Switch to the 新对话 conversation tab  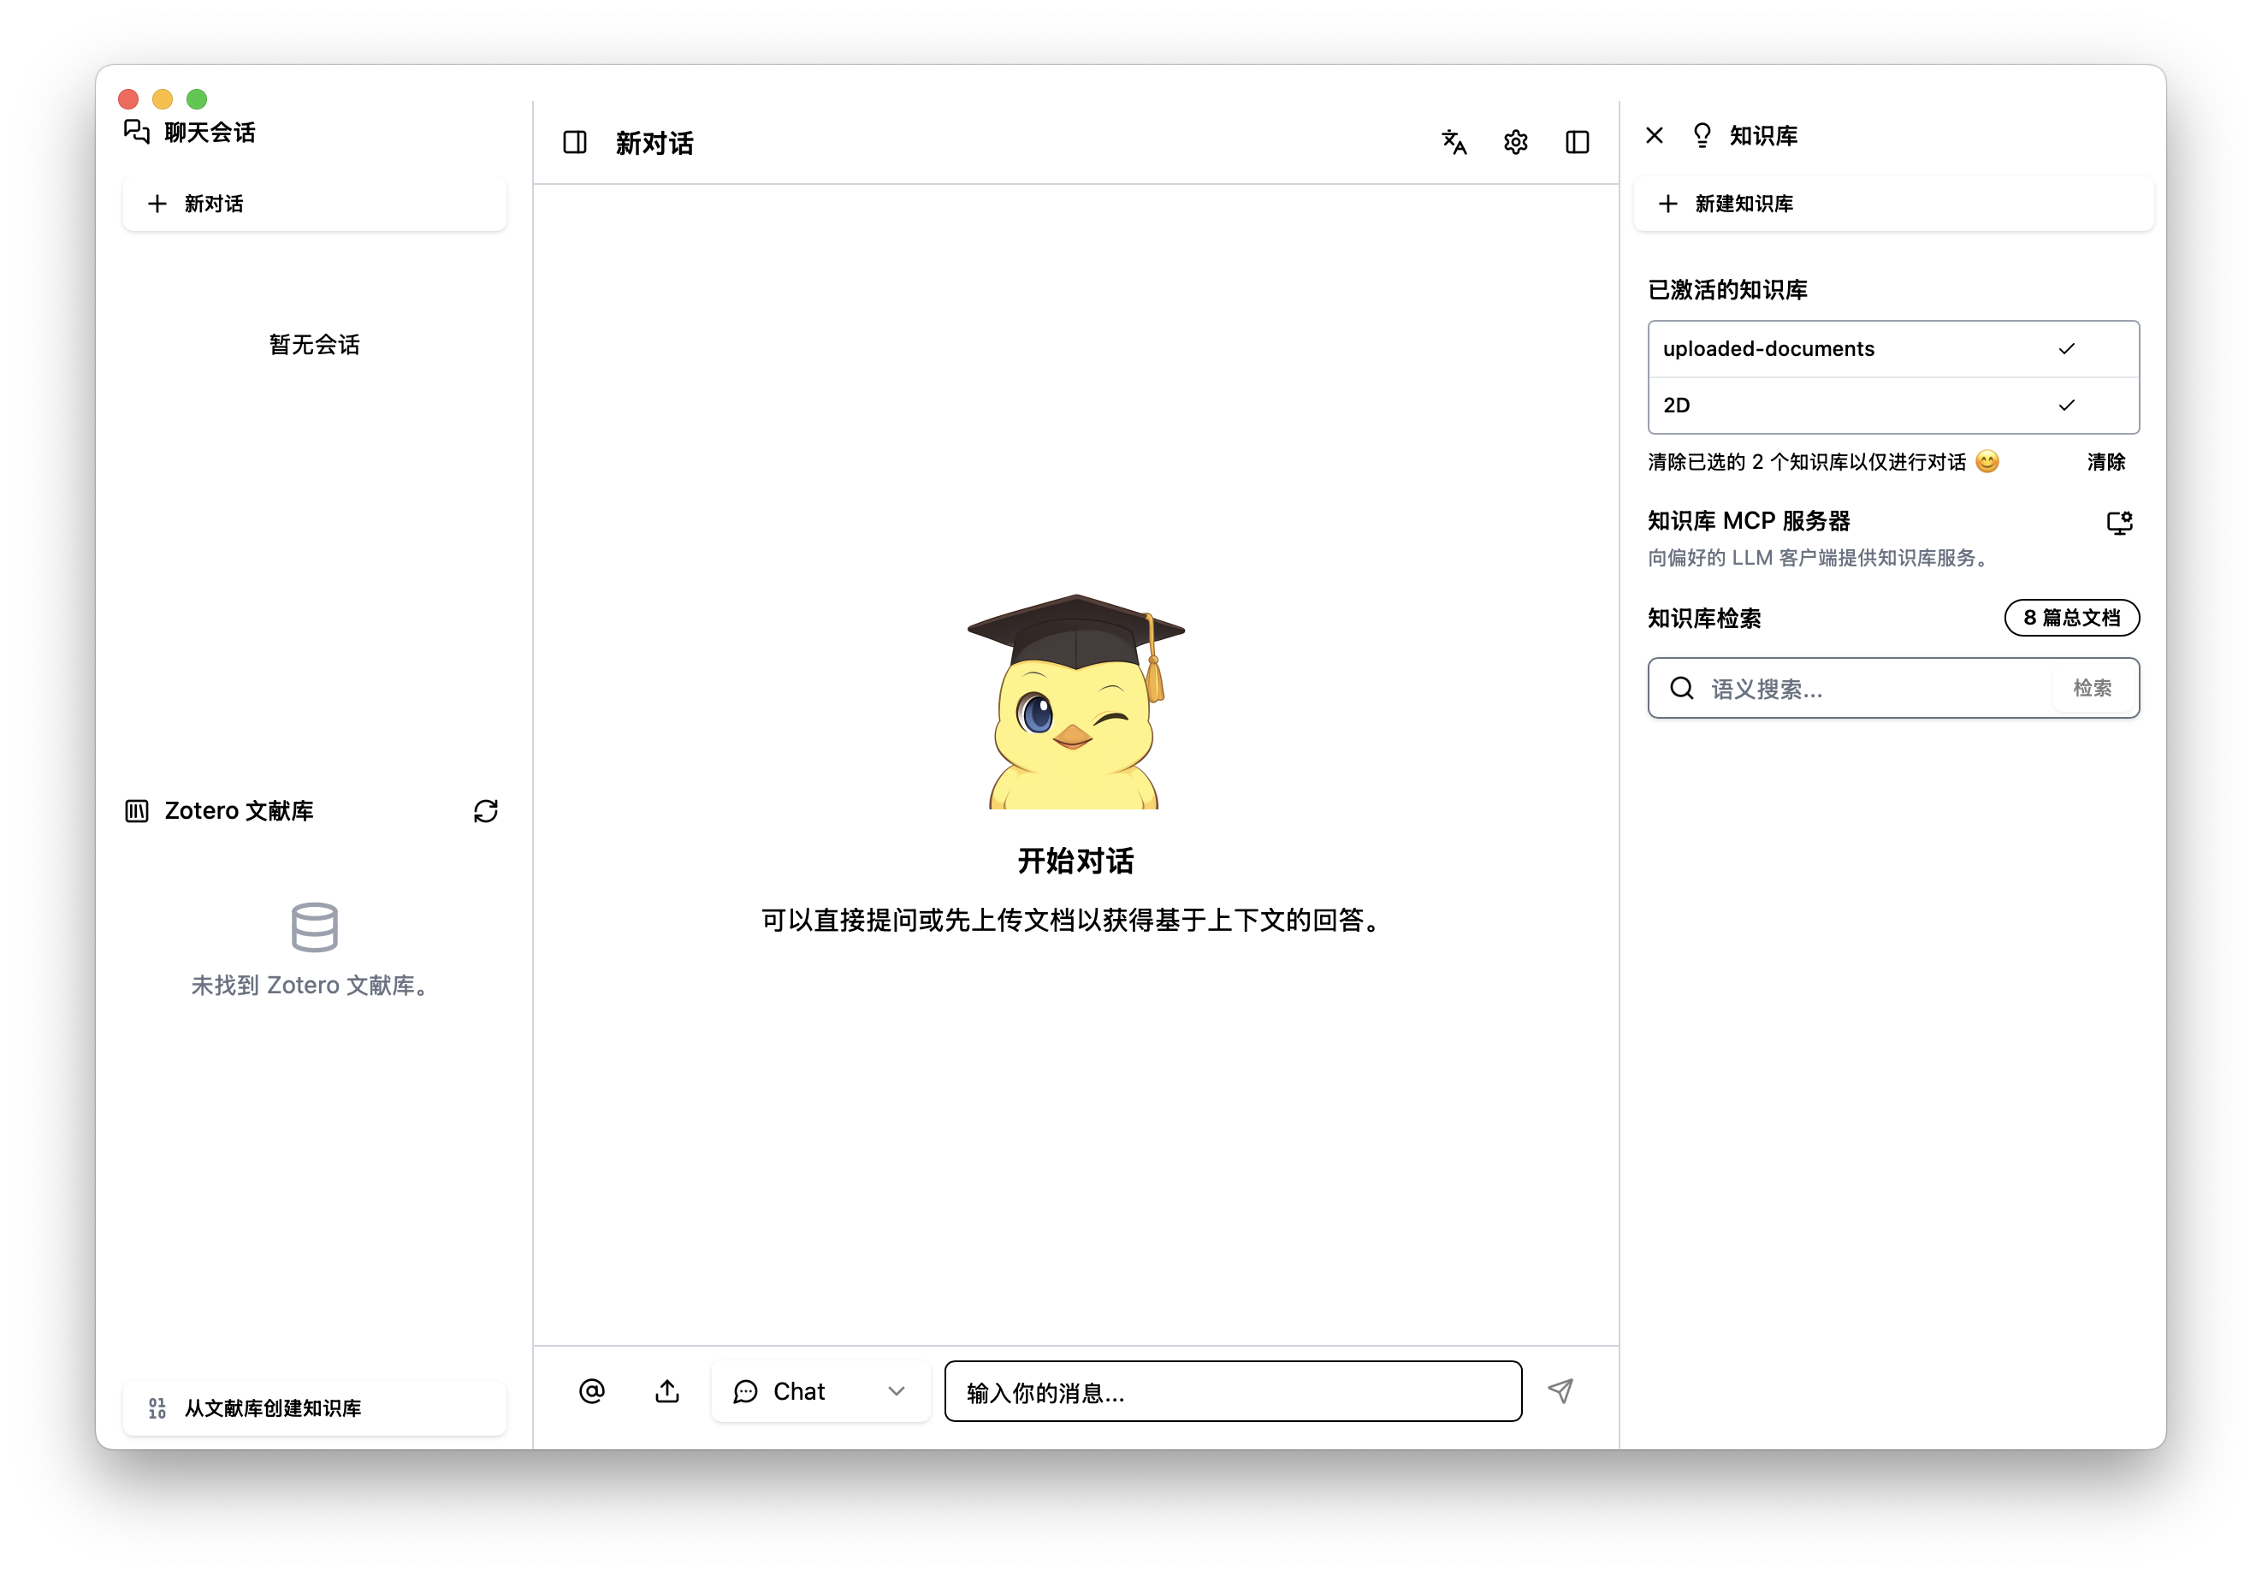pyautogui.click(x=654, y=144)
